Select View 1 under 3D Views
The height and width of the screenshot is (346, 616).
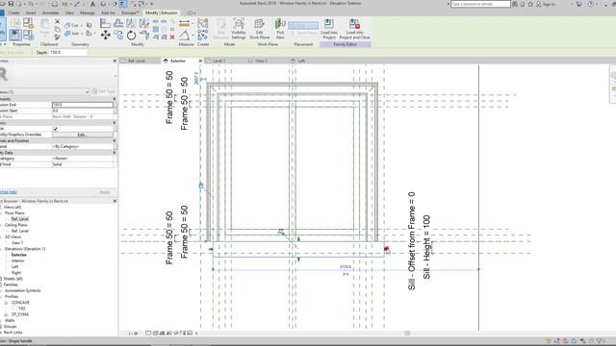(x=17, y=243)
